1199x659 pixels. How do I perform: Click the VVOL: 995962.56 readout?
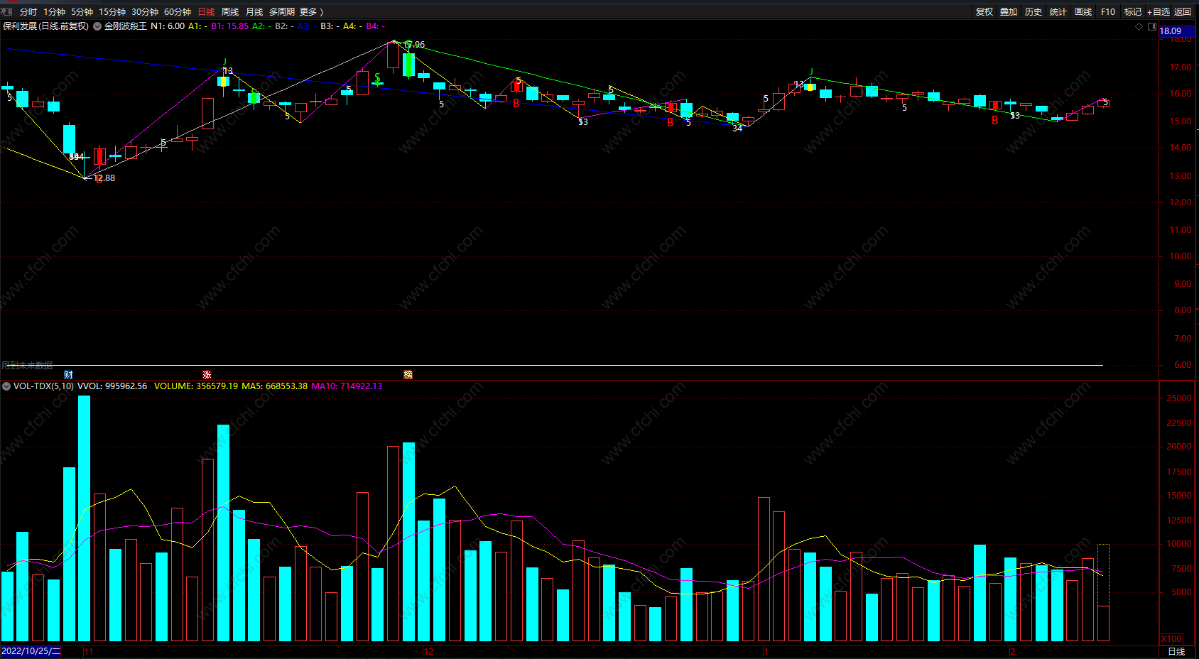(112, 386)
